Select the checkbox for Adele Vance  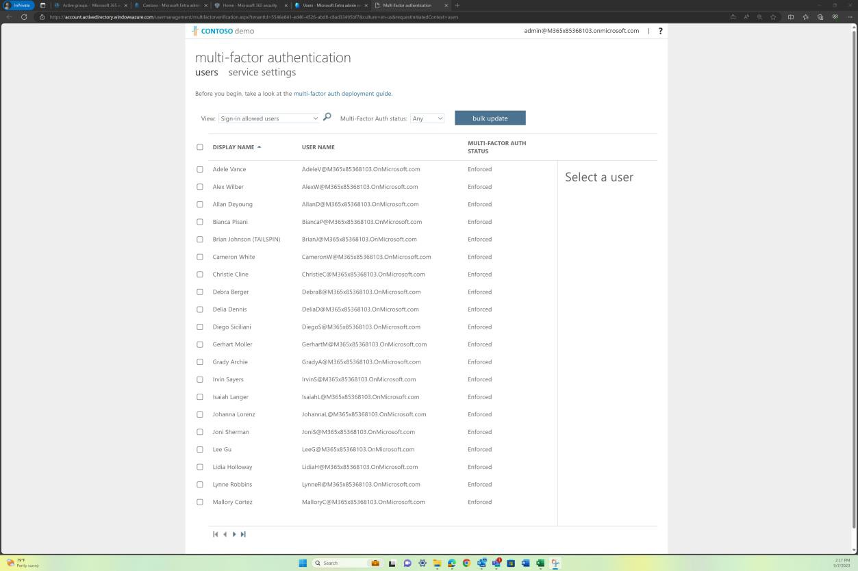click(200, 169)
